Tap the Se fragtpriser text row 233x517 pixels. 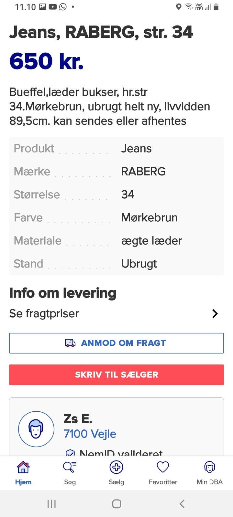[44, 313]
